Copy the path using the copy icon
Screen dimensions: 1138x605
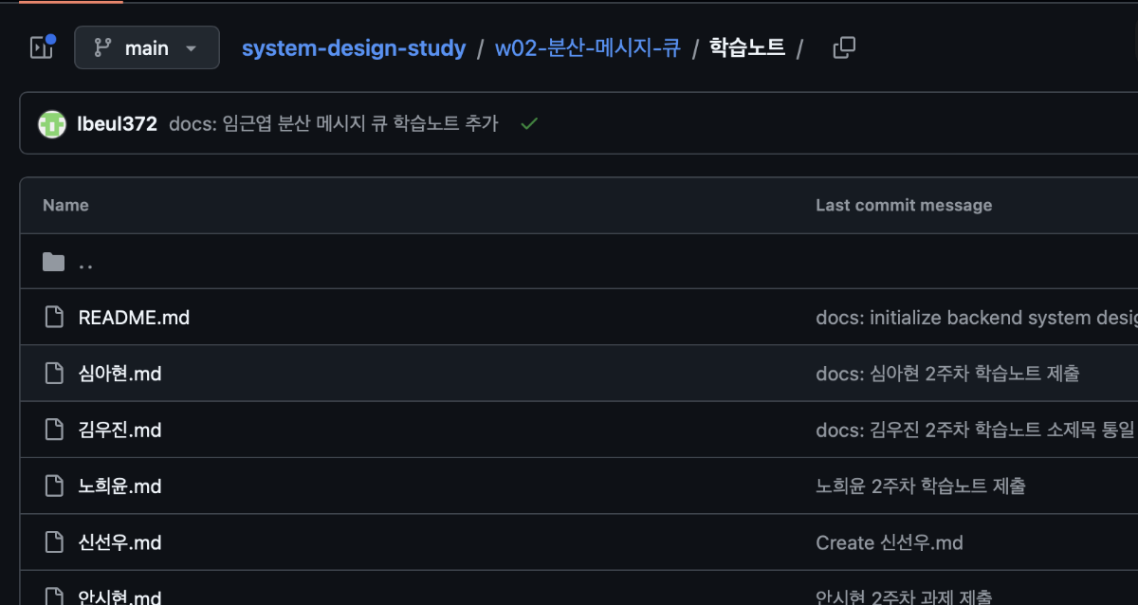click(x=844, y=47)
